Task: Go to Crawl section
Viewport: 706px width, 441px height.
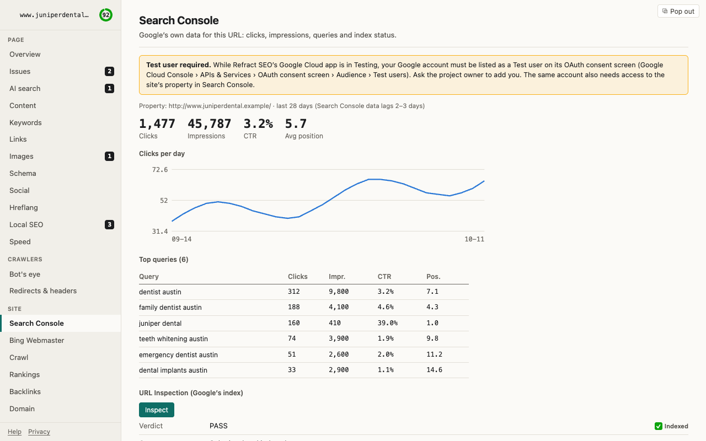Action: point(61,357)
